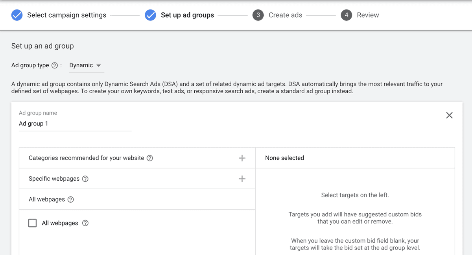Viewport: 472px width, 255px height.
Task: Go to the Review step
Action: (x=368, y=15)
